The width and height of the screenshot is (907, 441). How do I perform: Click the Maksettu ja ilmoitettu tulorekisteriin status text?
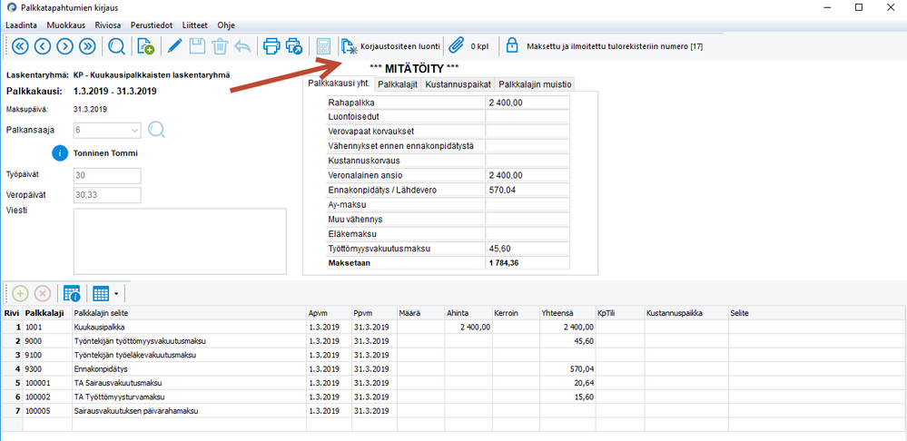(615, 46)
